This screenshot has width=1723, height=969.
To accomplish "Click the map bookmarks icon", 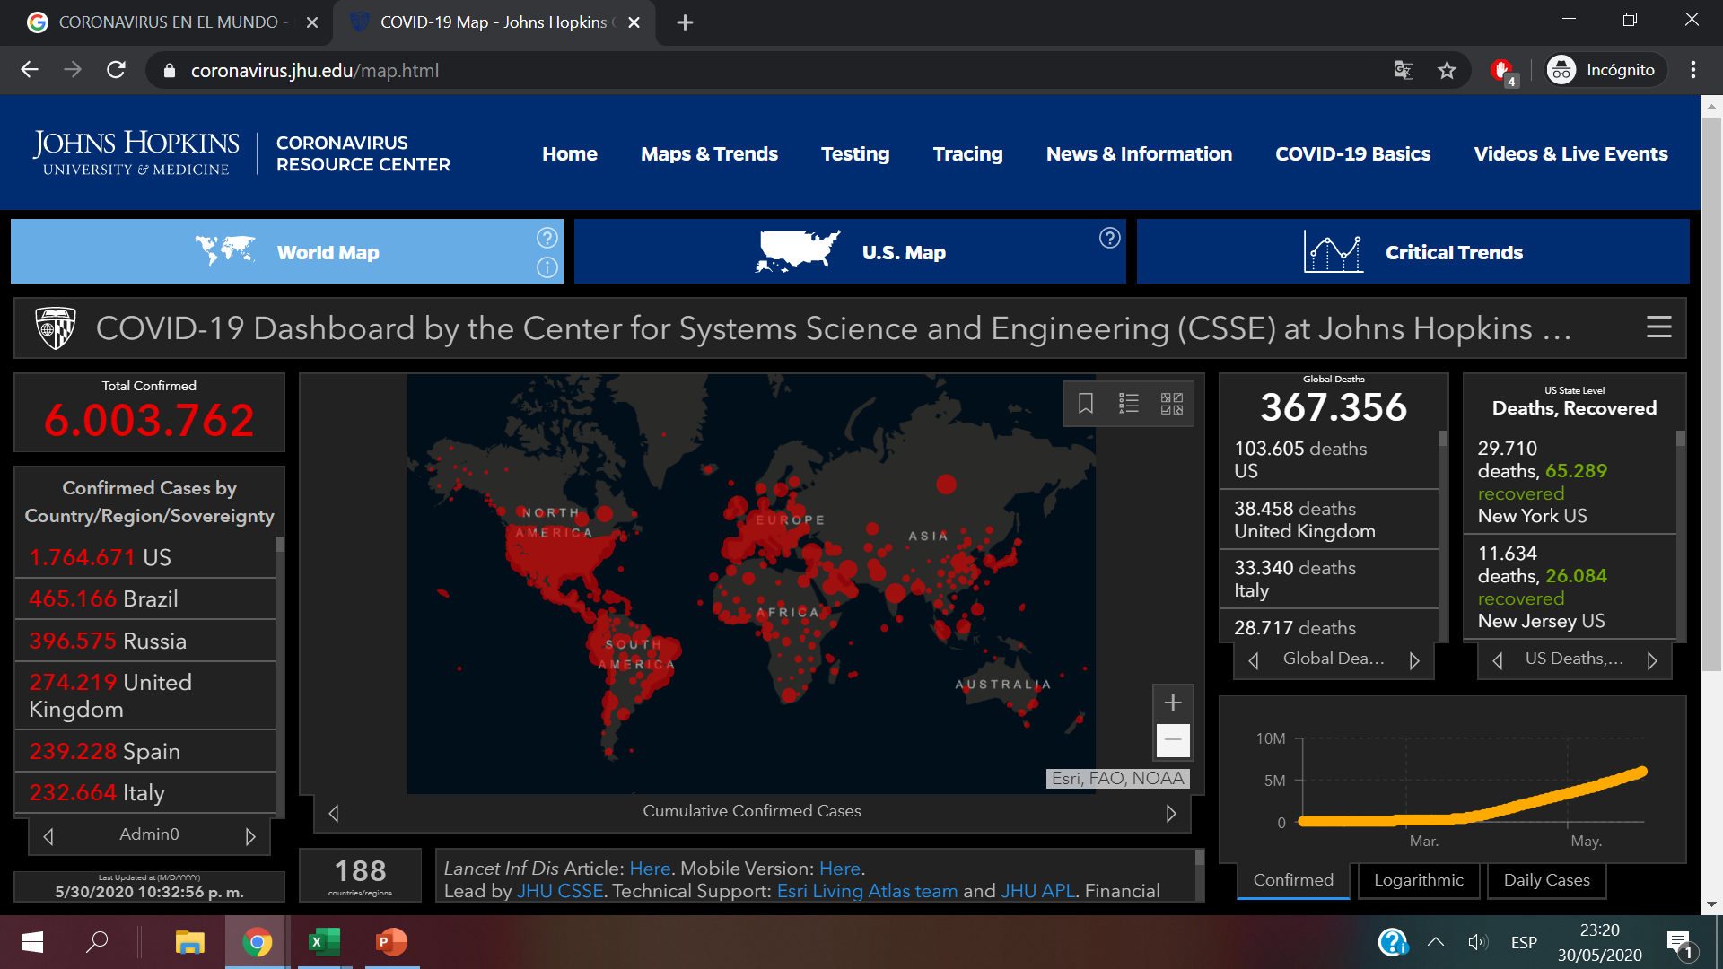I will tap(1086, 404).
